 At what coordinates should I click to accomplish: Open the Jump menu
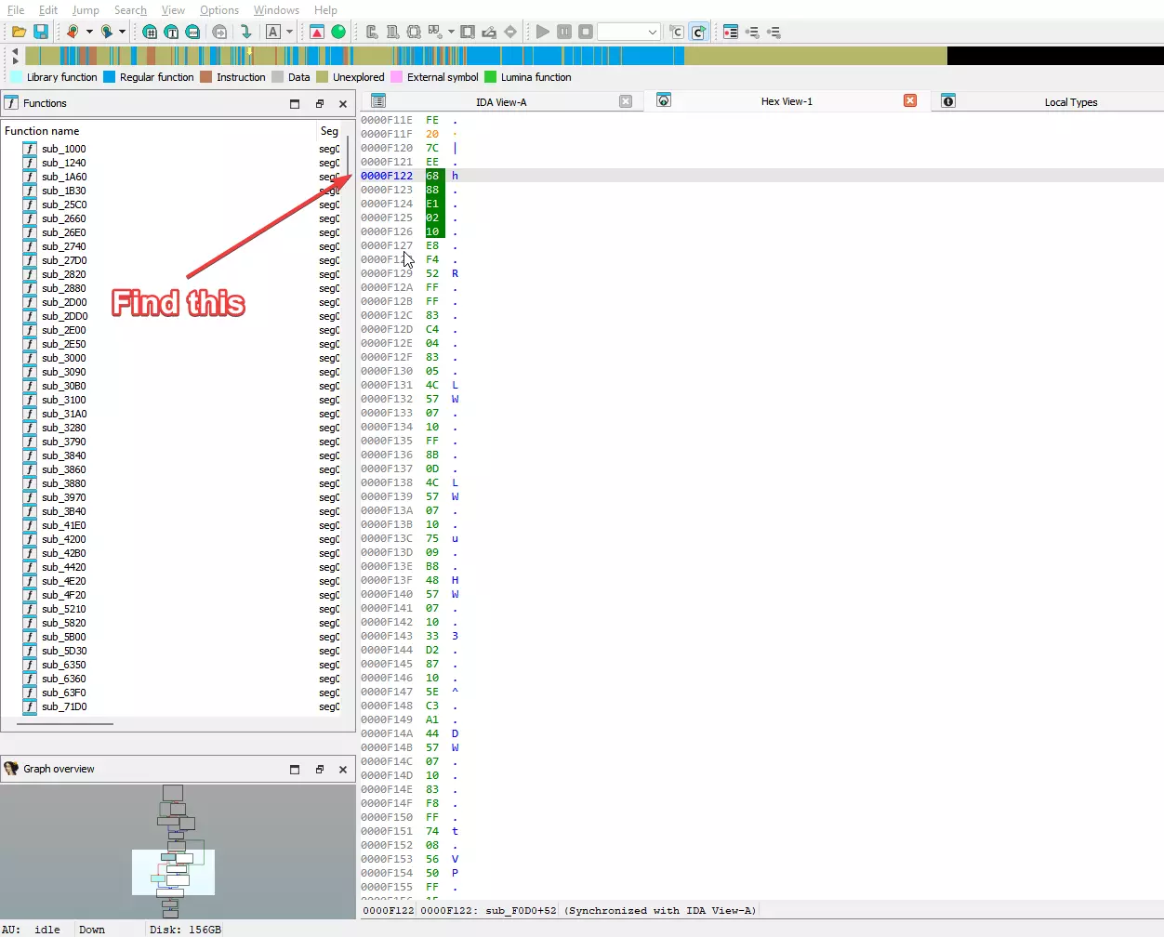[86, 10]
